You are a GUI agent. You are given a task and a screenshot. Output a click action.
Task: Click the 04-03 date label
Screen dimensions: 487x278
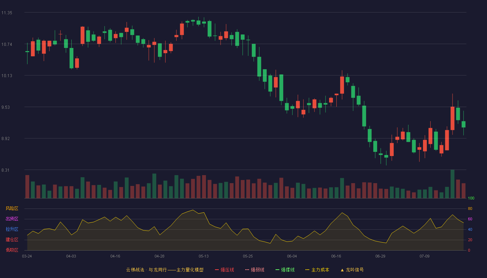pos(71,256)
